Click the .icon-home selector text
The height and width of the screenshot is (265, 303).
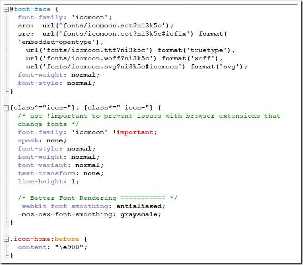(x=30, y=239)
